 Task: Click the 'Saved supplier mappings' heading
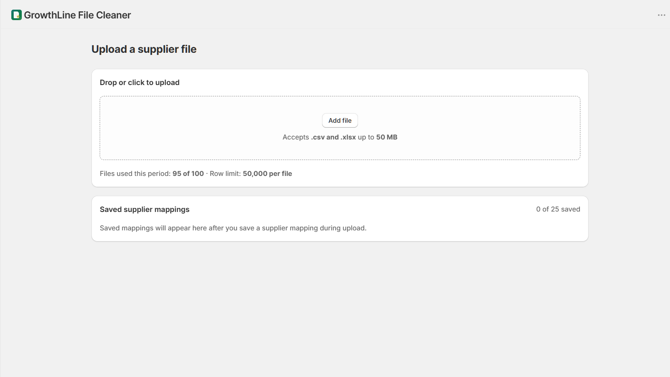(144, 209)
